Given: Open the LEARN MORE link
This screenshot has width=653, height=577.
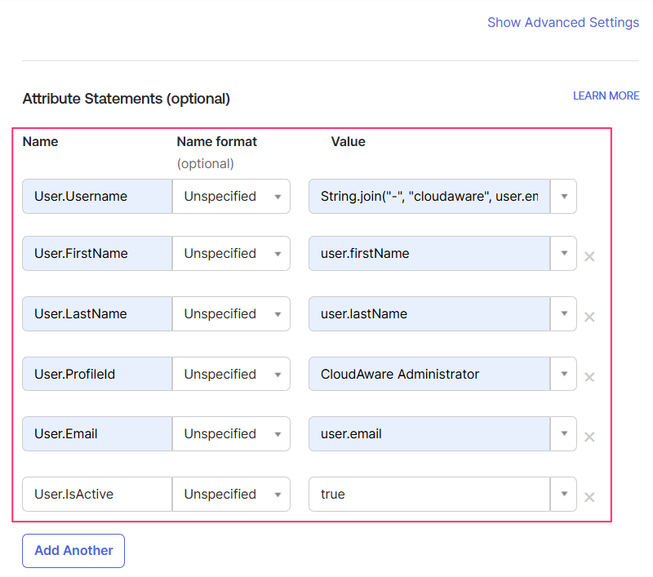Looking at the screenshot, I should (x=606, y=95).
